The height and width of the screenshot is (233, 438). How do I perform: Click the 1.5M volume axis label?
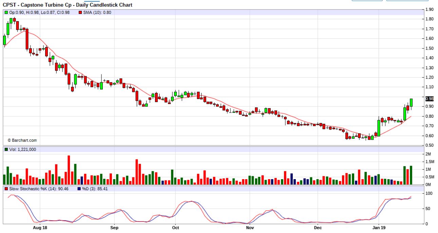(430, 161)
